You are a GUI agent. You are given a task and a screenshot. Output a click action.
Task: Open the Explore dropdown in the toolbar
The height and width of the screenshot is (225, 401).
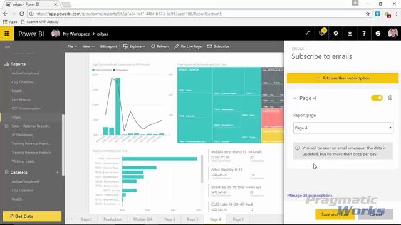point(134,46)
